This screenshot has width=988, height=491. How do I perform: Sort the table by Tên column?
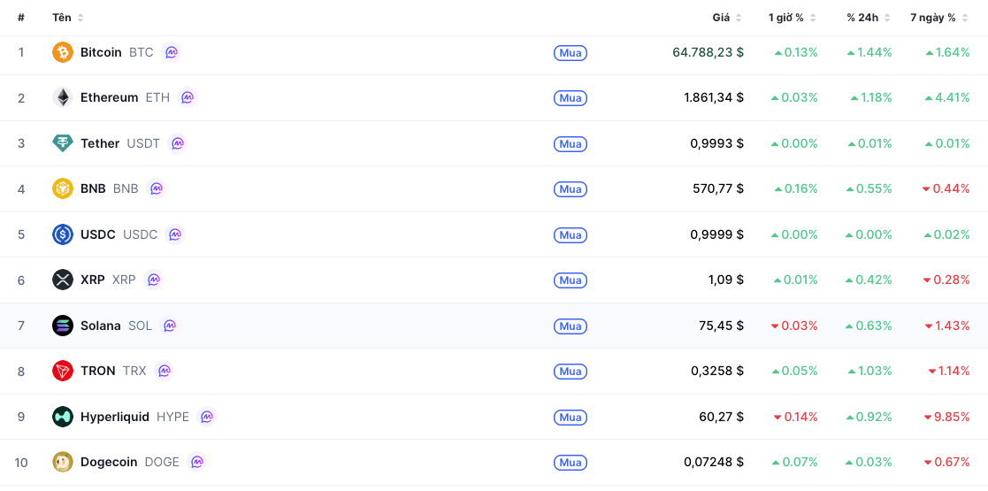67,18
